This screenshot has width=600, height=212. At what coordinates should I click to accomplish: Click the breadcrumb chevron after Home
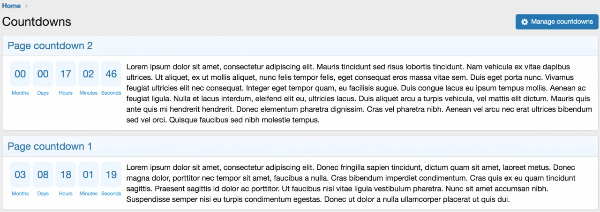[x=26, y=6]
